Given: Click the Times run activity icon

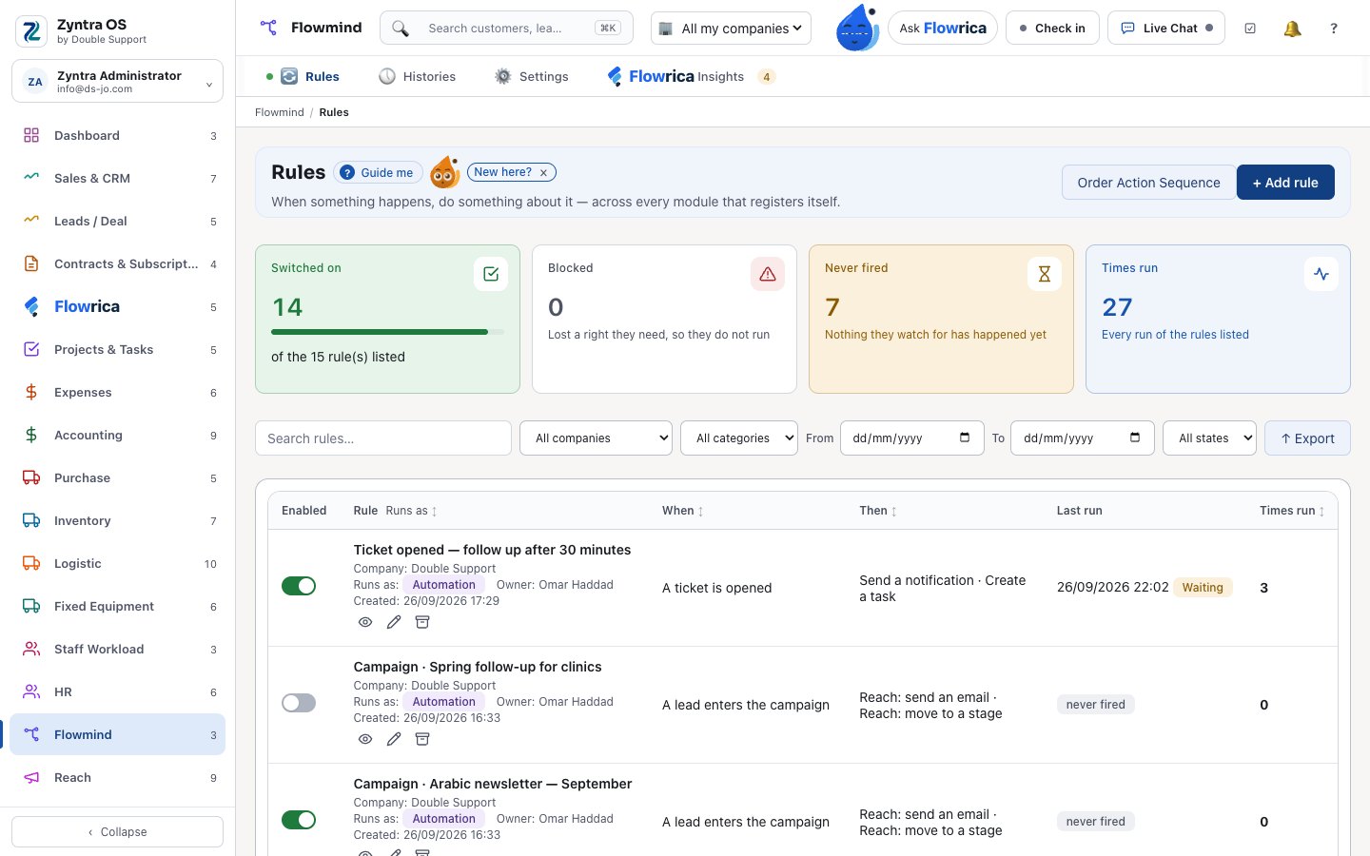Looking at the screenshot, I should [1321, 274].
